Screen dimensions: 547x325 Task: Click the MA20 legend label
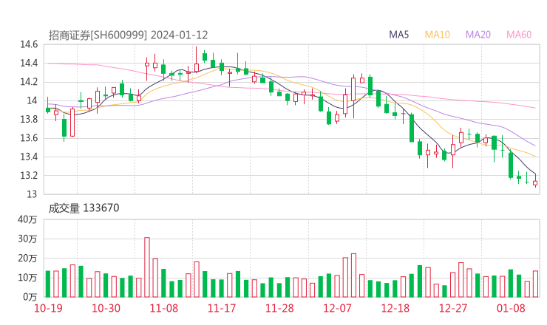click(x=478, y=35)
